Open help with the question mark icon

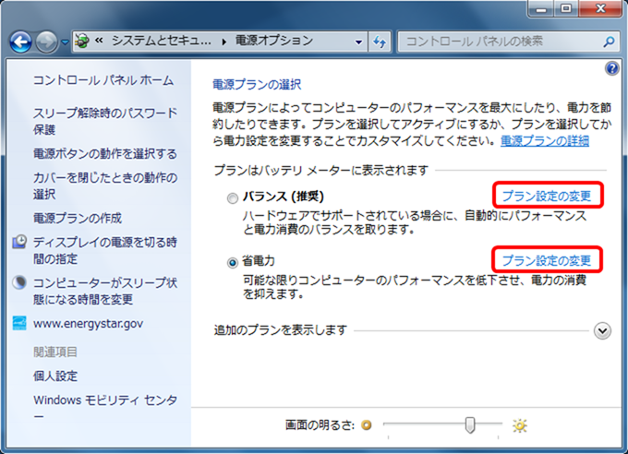612,68
